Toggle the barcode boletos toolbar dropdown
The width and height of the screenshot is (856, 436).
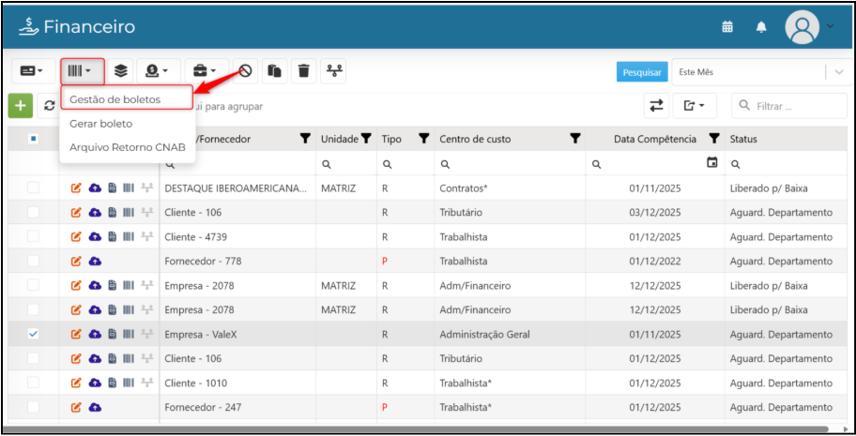coord(83,71)
